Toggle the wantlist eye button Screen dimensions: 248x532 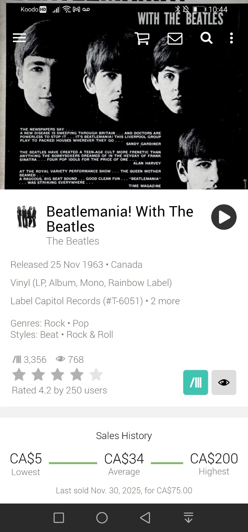pos(224,382)
